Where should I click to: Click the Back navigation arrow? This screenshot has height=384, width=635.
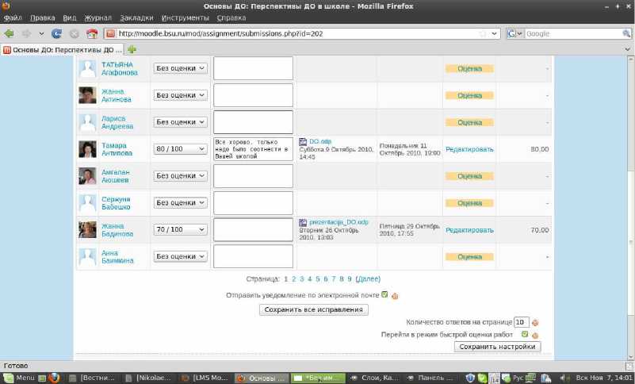tap(9, 33)
